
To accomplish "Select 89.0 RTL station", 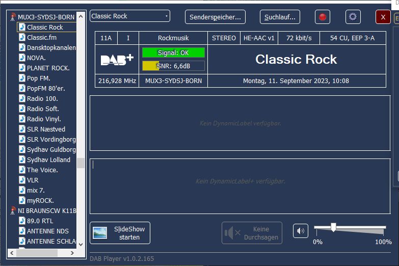I will pyautogui.click(x=40, y=221).
